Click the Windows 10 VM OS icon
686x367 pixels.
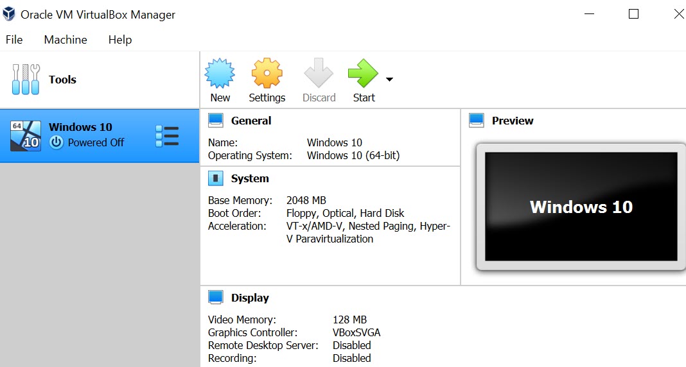coord(26,135)
